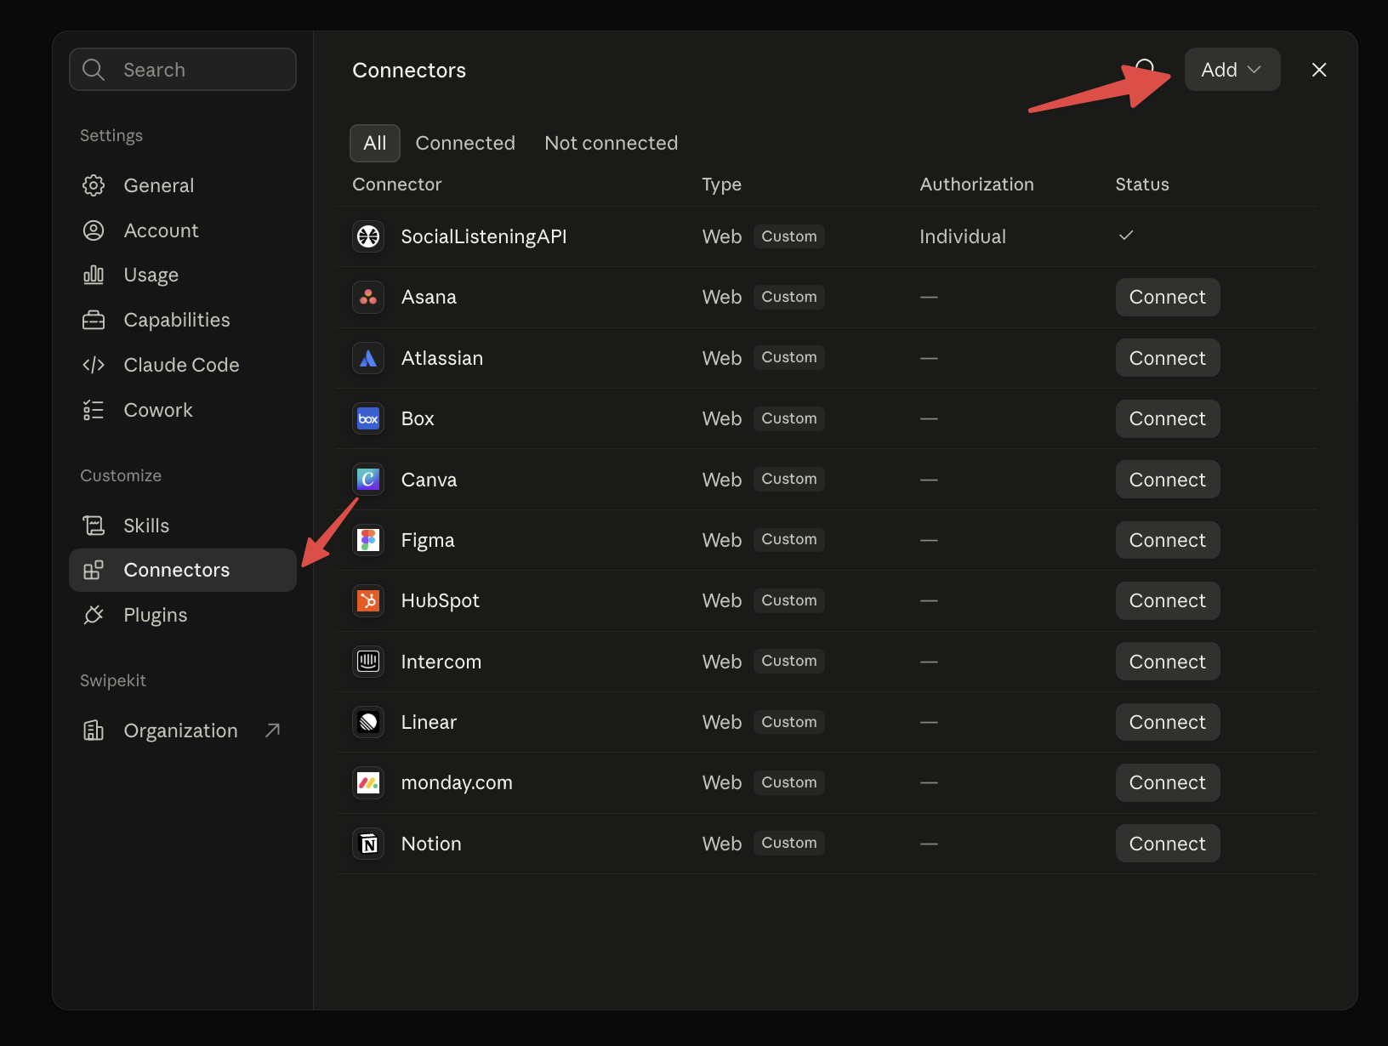Screen dimensions: 1388x1046
Task: Click the Connector column header
Action: click(x=397, y=185)
